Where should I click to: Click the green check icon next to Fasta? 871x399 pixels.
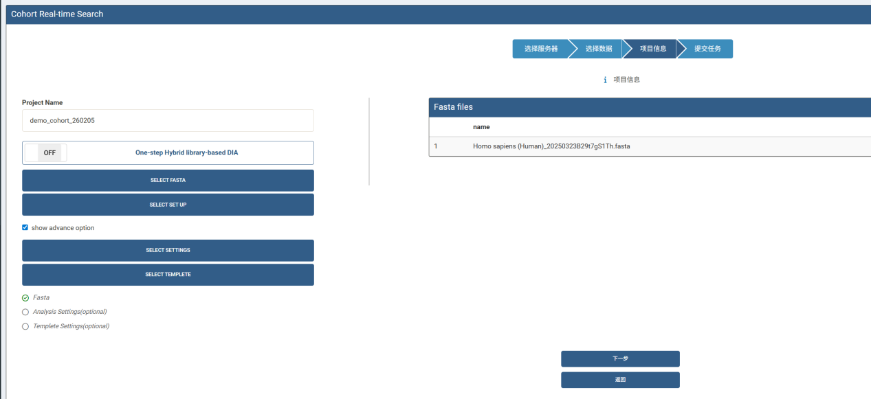tap(25, 298)
